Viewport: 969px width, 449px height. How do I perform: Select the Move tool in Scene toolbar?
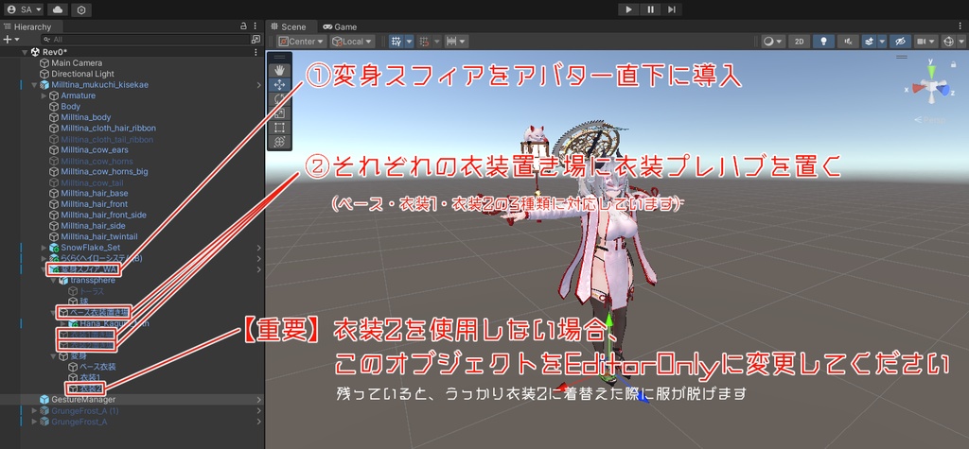pyautogui.click(x=279, y=85)
